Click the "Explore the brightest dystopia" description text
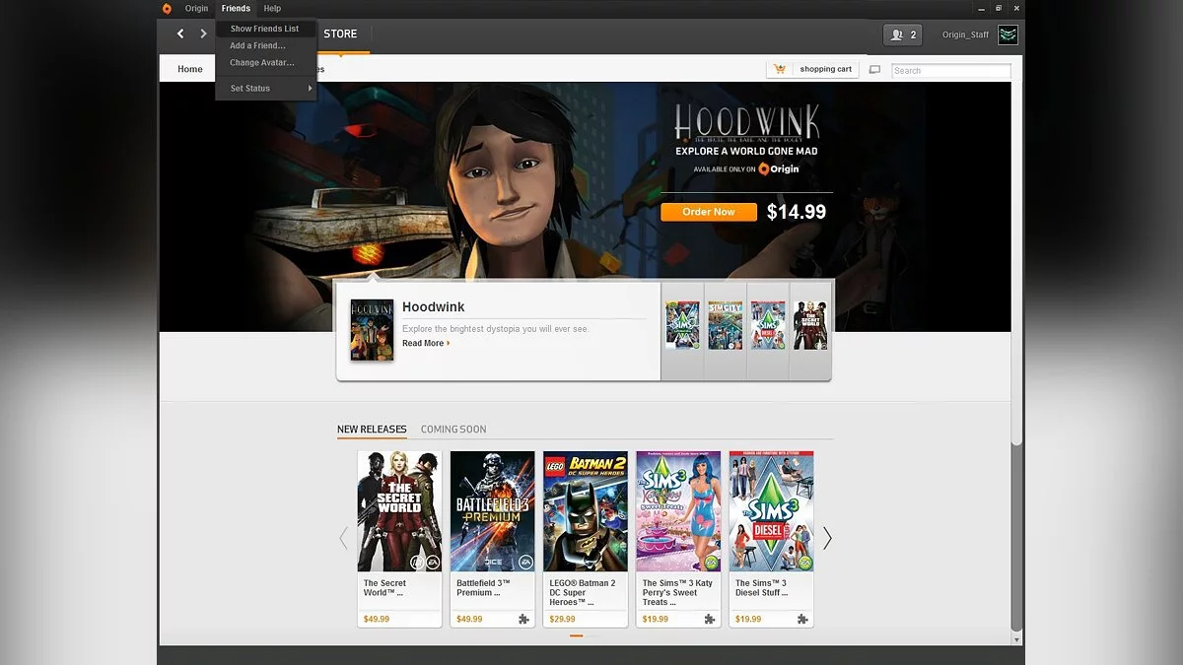 pyautogui.click(x=496, y=328)
